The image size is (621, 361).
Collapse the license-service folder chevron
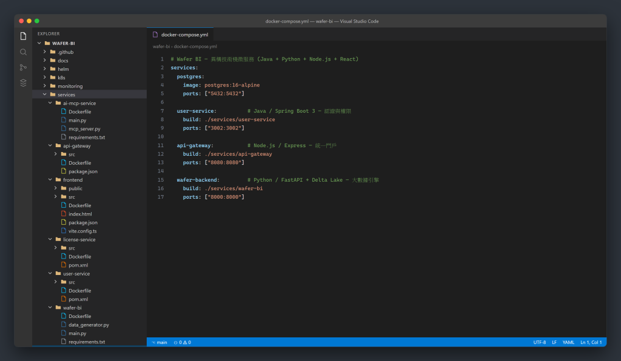tap(50, 239)
